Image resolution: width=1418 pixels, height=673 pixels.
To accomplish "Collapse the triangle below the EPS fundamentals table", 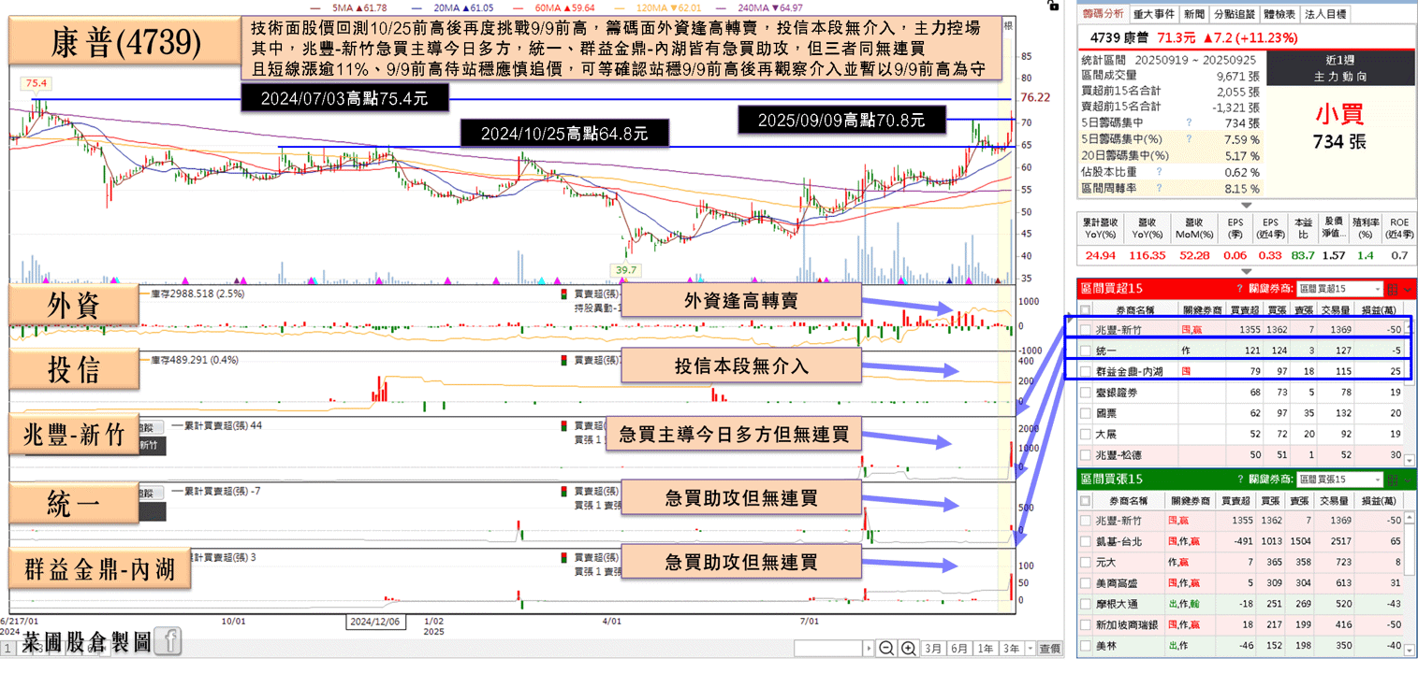I will coord(1247,270).
